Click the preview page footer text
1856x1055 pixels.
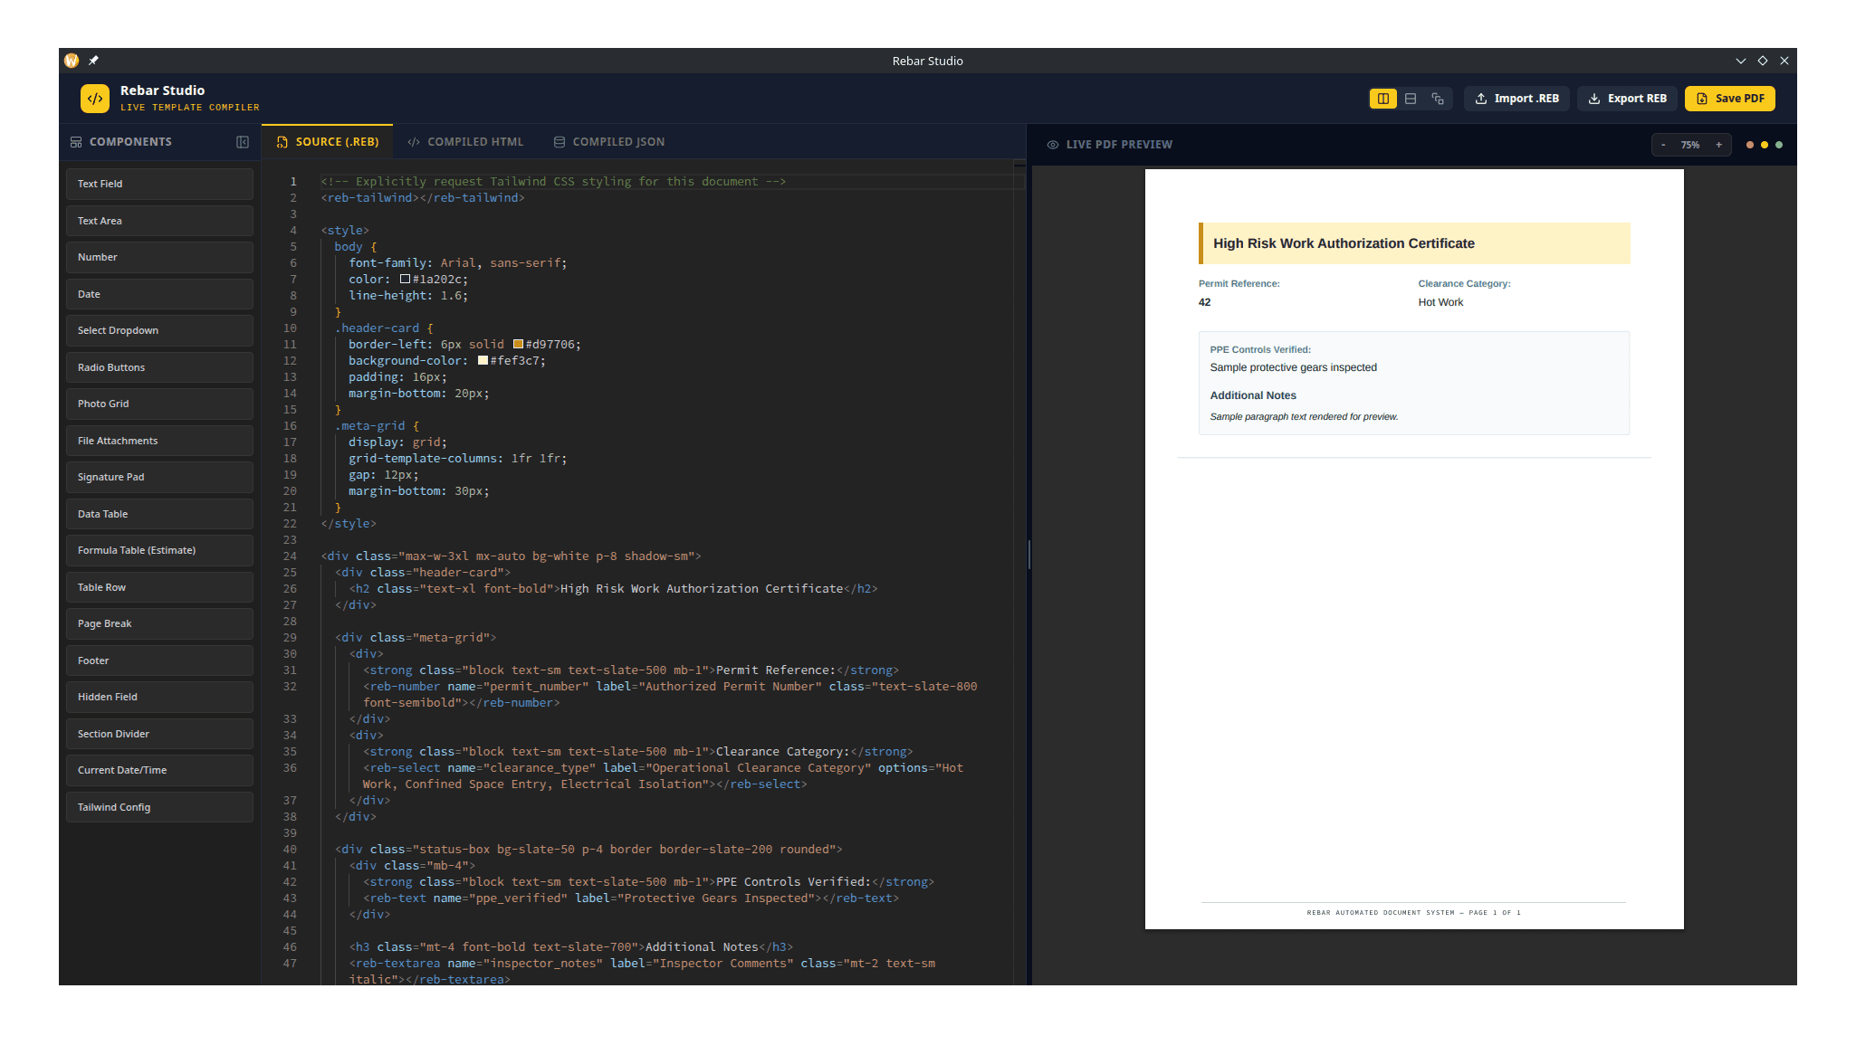tap(1413, 913)
